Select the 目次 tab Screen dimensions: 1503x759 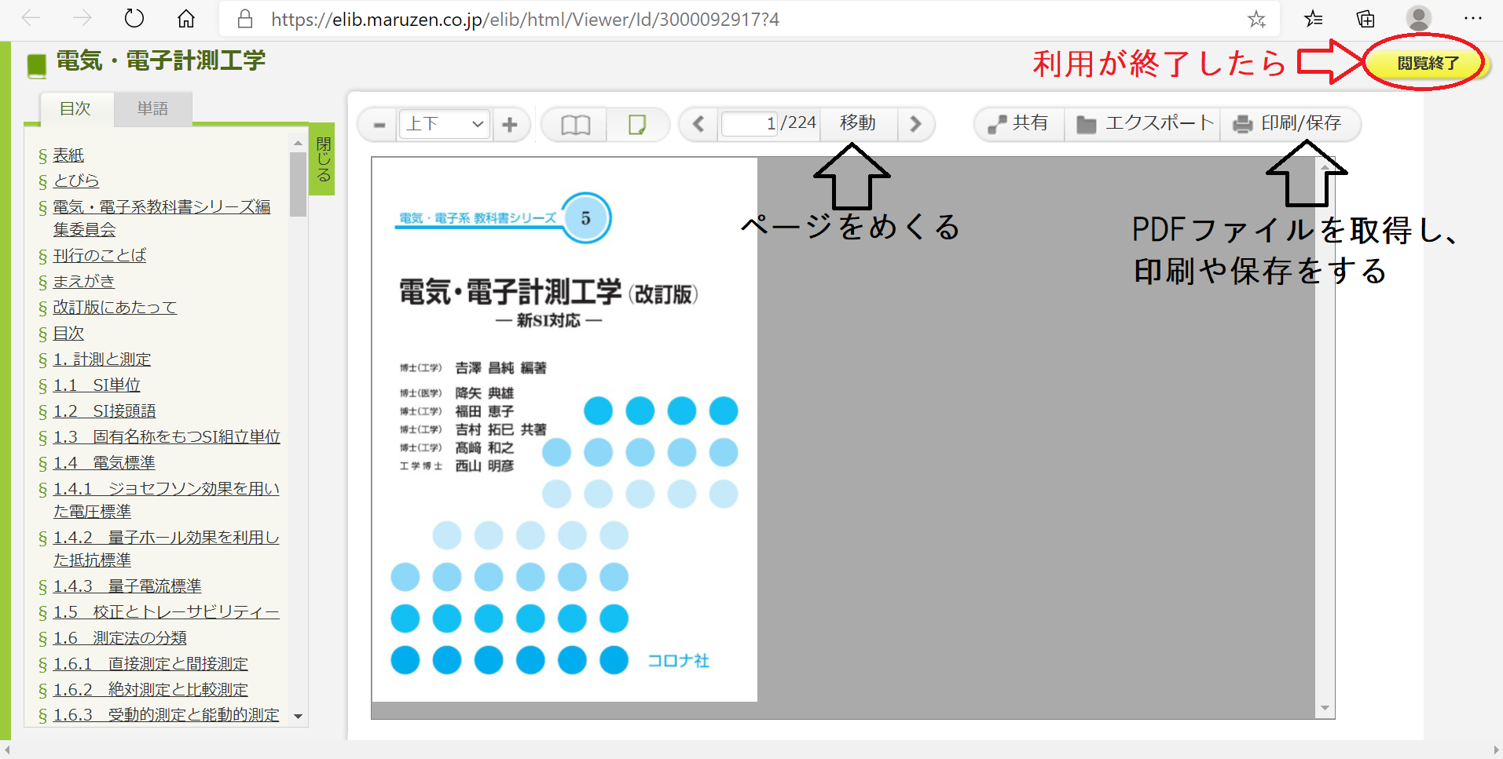[x=75, y=108]
